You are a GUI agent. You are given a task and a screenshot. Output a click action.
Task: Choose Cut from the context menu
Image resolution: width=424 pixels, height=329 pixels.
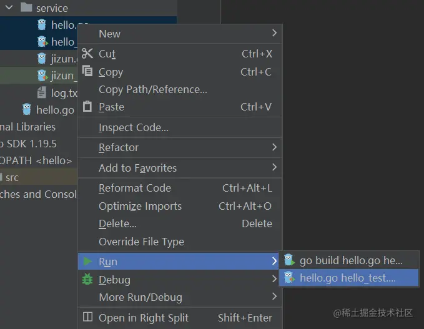(x=180, y=54)
